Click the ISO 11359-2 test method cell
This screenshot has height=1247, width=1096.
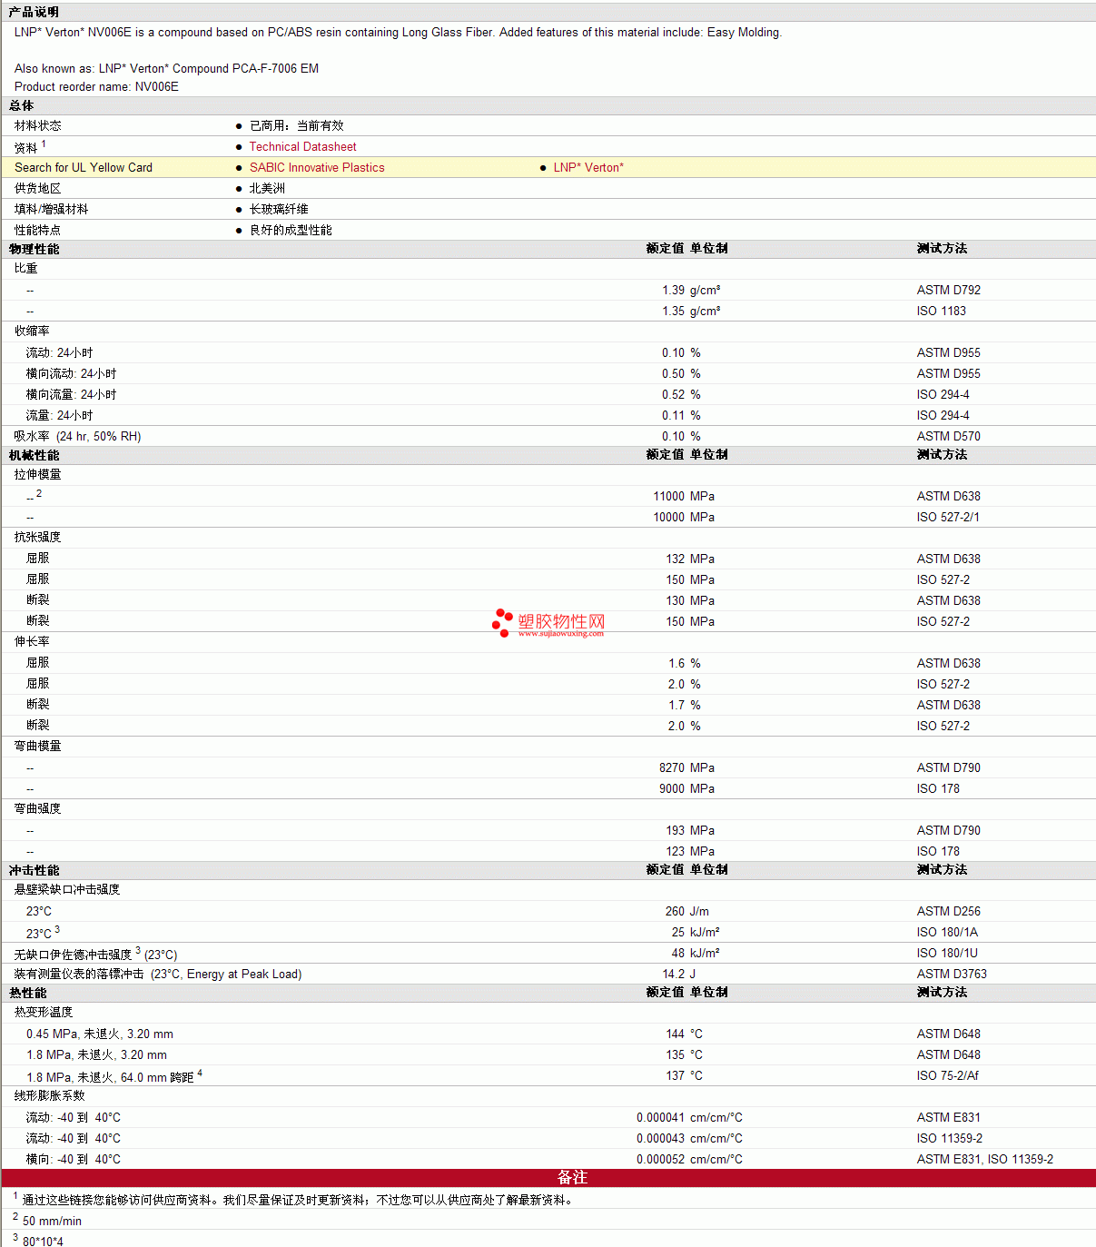pos(950,1138)
